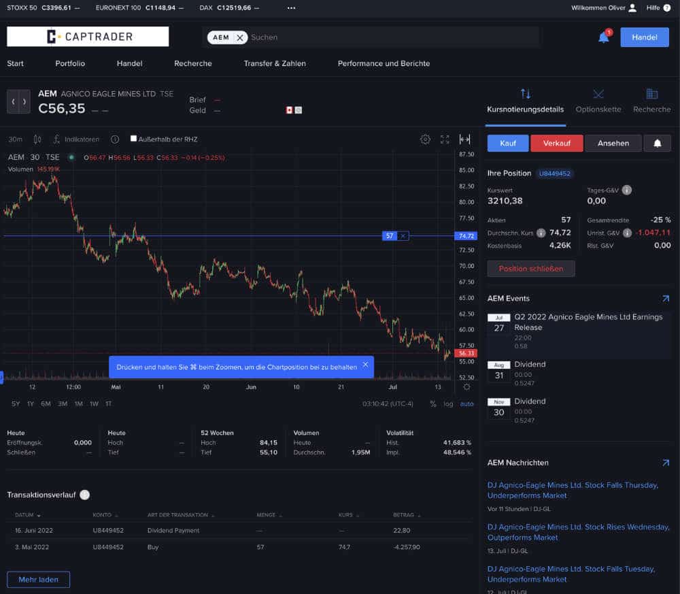Toggle percent scale on chart
Viewport: 680px width, 594px height.
point(432,404)
